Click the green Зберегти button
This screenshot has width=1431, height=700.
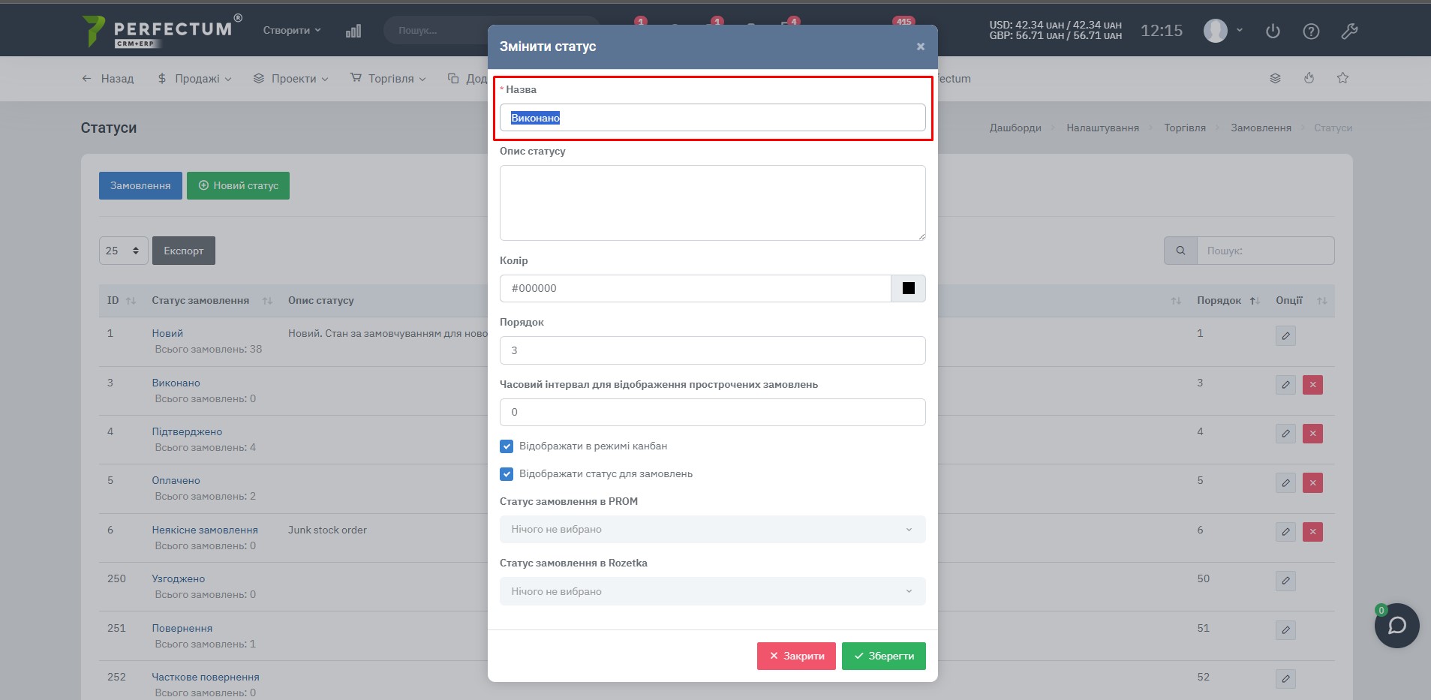tap(883, 656)
